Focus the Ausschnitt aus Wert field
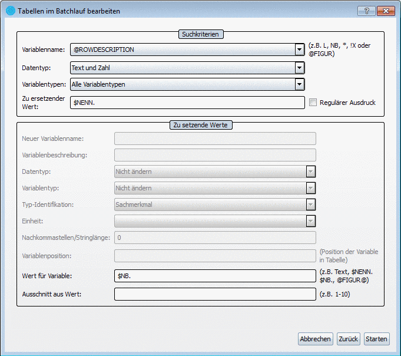This screenshot has height=356, width=401. coord(215,294)
